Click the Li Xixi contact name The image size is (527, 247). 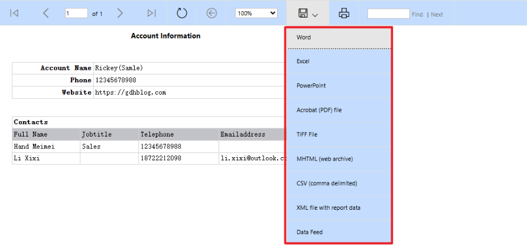[27, 158]
